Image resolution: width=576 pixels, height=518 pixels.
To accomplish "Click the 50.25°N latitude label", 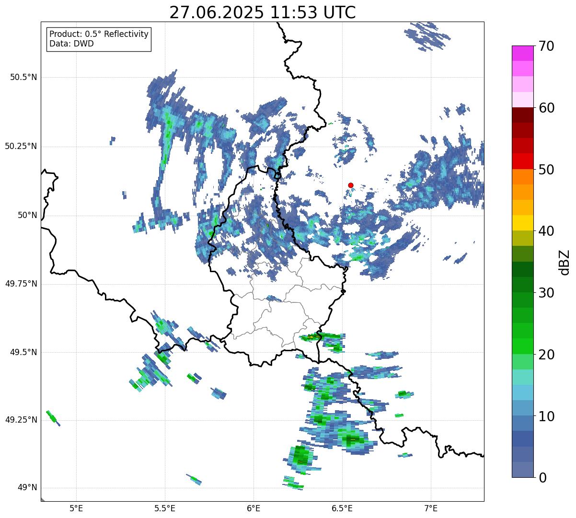I will click(21, 146).
